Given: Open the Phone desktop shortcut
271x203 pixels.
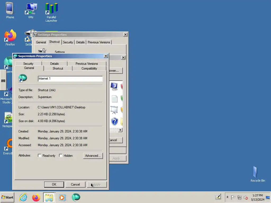Looking at the screenshot, I should click(x=10, y=10).
